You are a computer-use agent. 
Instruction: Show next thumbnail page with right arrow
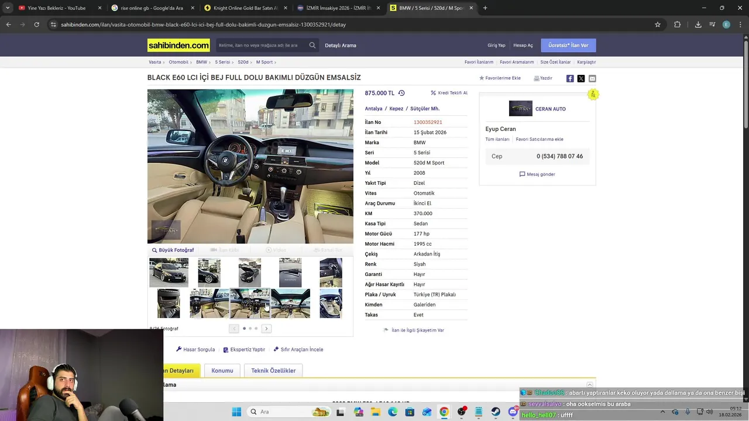pos(266,329)
